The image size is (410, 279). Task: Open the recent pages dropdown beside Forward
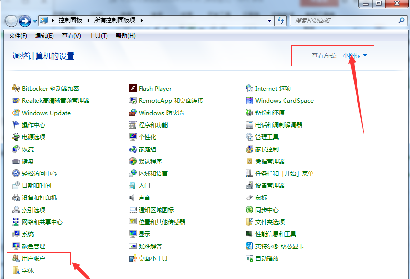tap(35, 21)
